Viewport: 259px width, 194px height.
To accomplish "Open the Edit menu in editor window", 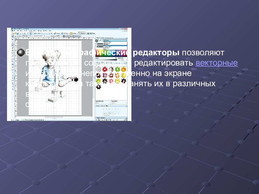I will click(x=18, y=31).
